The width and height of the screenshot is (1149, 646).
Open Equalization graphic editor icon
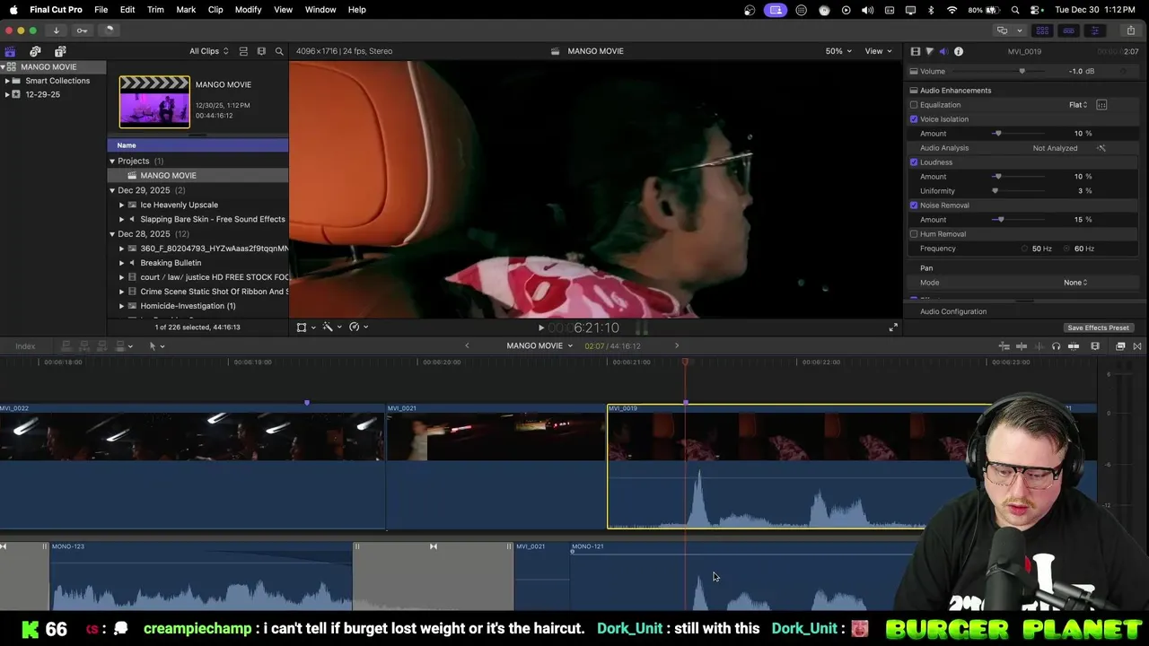tap(1101, 105)
